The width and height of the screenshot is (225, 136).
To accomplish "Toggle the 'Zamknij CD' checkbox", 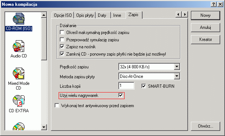I will coord(62,54).
